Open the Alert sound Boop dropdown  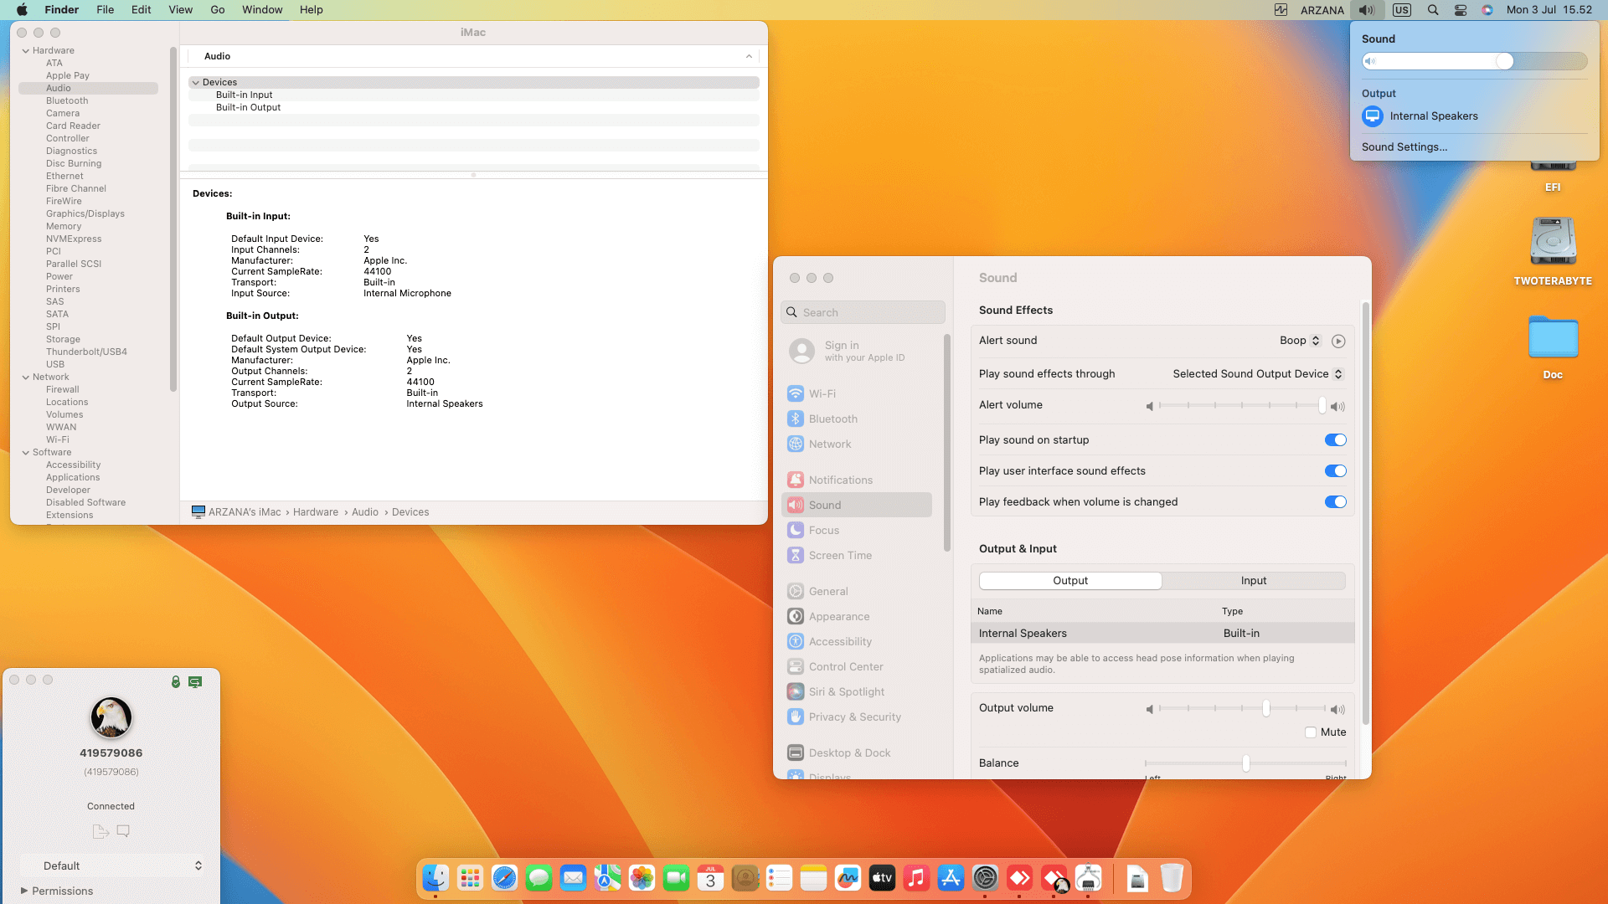[1300, 341]
